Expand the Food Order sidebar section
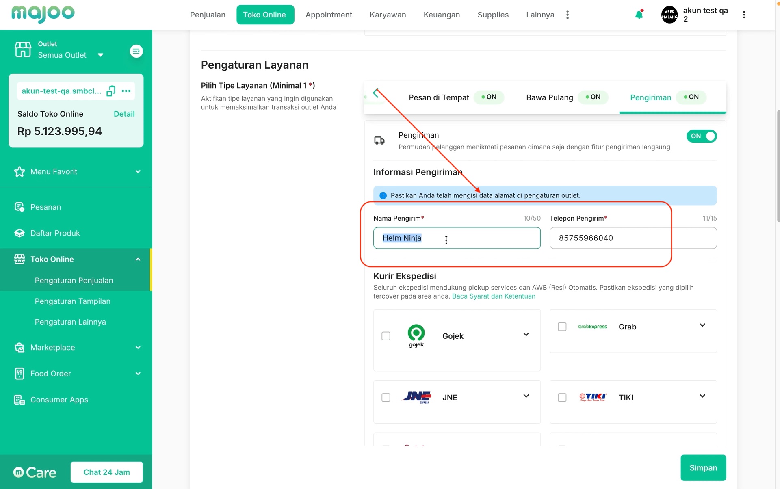The width and height of the screenshot is (780, 489). tap(138, 374)
